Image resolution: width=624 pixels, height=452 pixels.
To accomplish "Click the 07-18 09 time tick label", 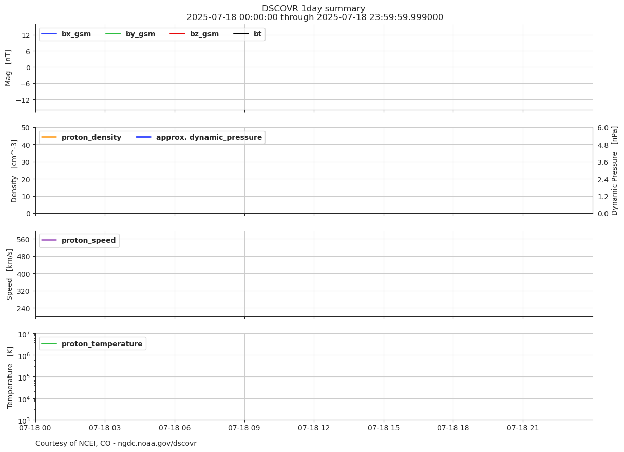I will 244,428.
